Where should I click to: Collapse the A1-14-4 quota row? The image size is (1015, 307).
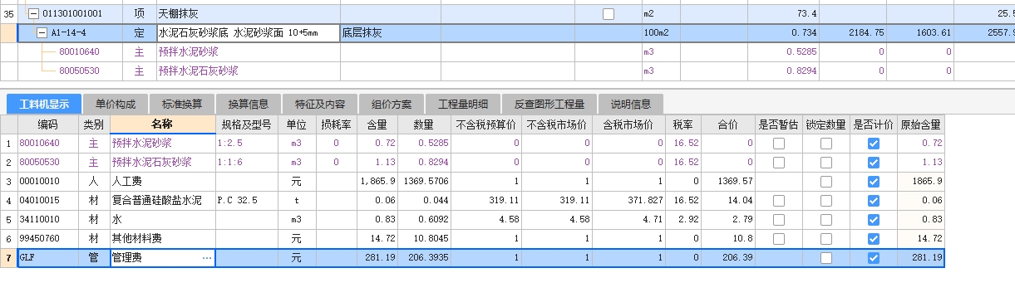point(42,33)
